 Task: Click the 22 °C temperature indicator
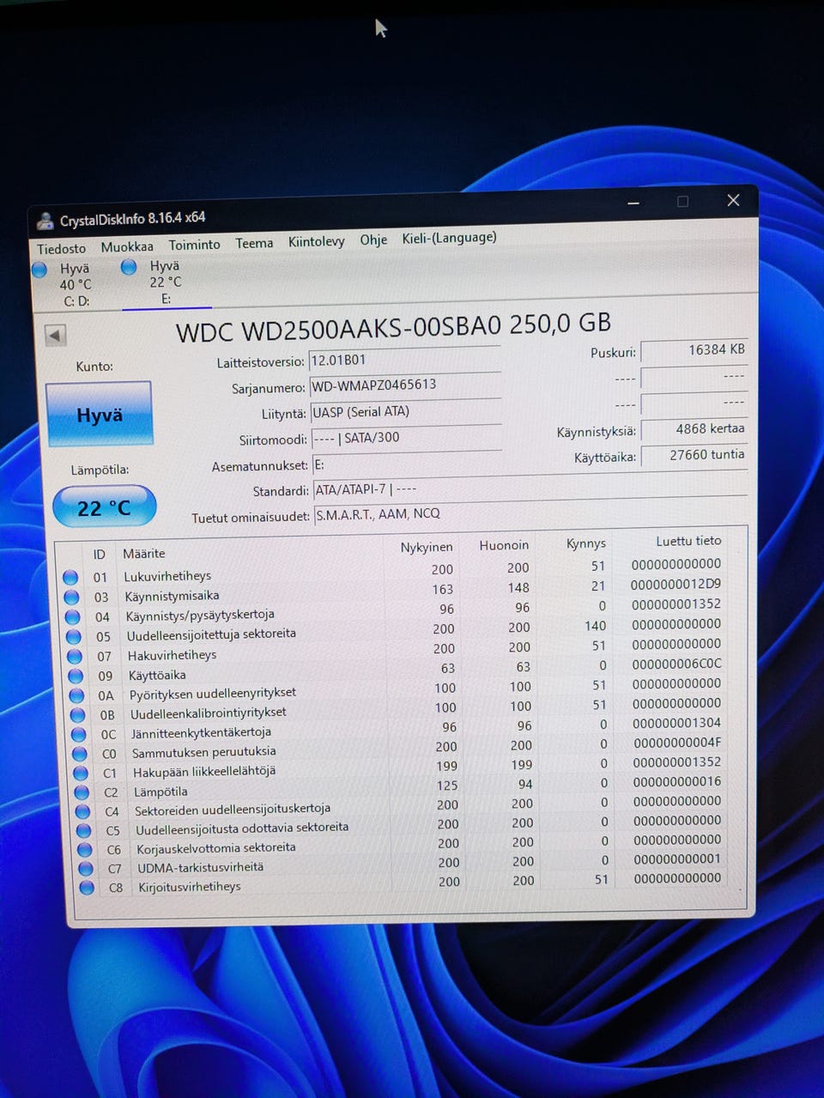coord(104,507)
